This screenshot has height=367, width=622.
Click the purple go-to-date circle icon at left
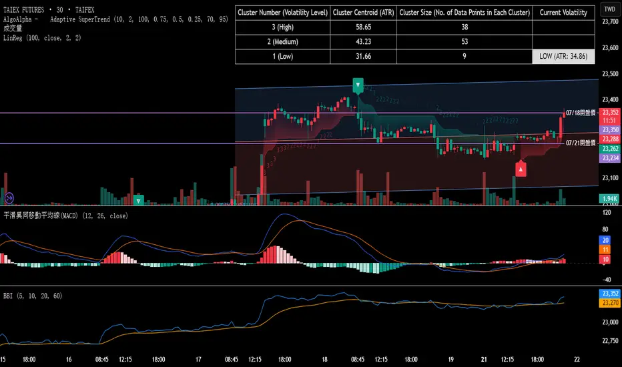point(9,198)
